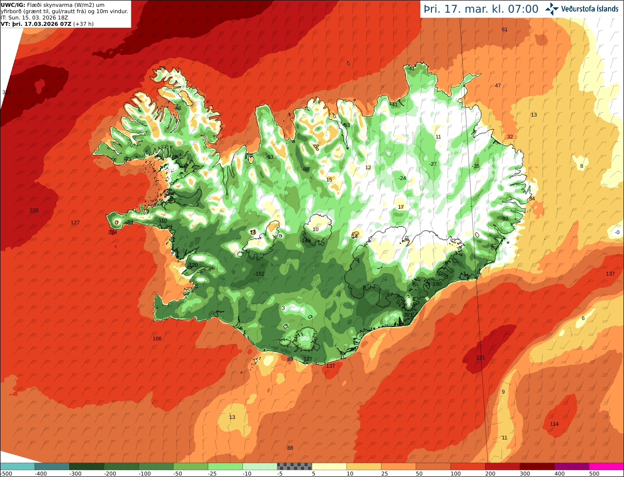Click the '92' value in southeast Iceland
624x477 pixels.
click(505, 219)
